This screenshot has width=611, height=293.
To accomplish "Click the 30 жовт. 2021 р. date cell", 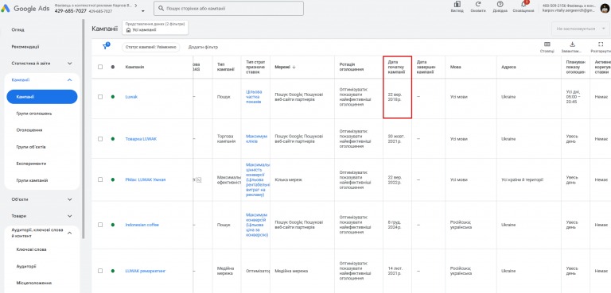I will click(x=397, y=139).
